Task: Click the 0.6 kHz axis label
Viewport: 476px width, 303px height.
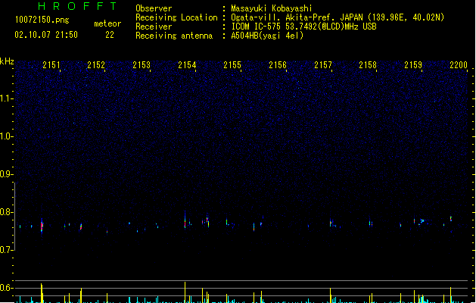Action: pyautogui.click(x=6, y=288)
